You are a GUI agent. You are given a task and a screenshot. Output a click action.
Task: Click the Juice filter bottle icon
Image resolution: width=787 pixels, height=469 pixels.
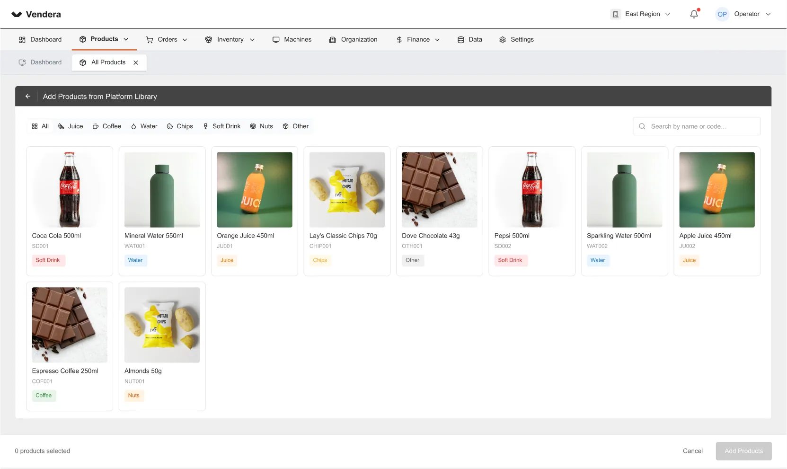(61, 126)
